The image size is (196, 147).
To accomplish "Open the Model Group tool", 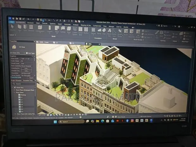I will (x=120, y=33).
